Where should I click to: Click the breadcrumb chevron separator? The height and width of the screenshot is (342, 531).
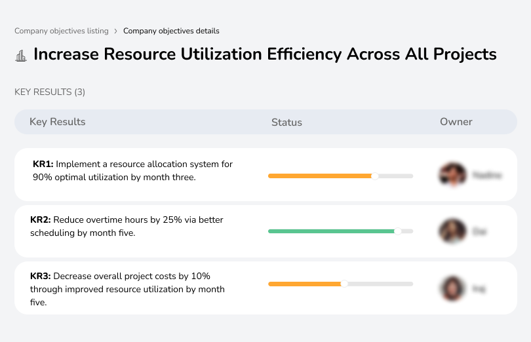(115, 31)
